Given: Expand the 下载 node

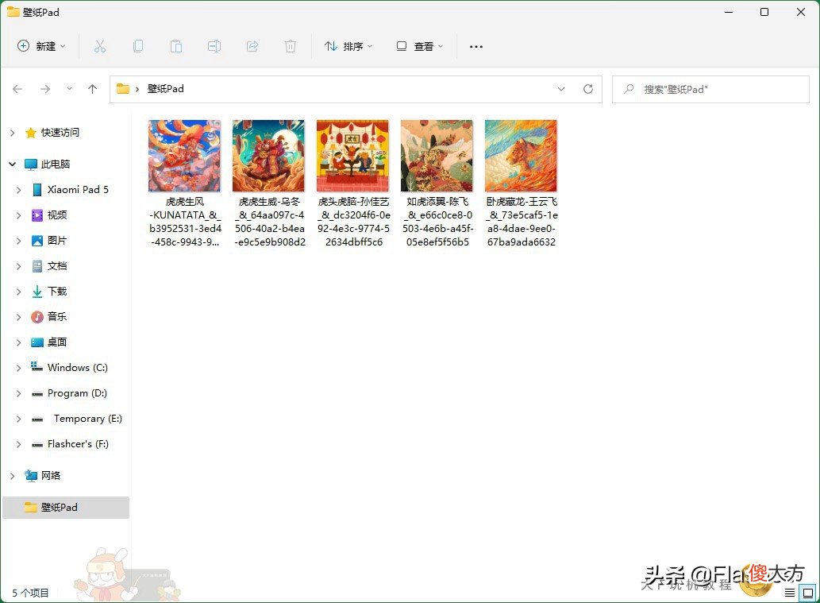Looking at the screenshot, I should point(19,292).
